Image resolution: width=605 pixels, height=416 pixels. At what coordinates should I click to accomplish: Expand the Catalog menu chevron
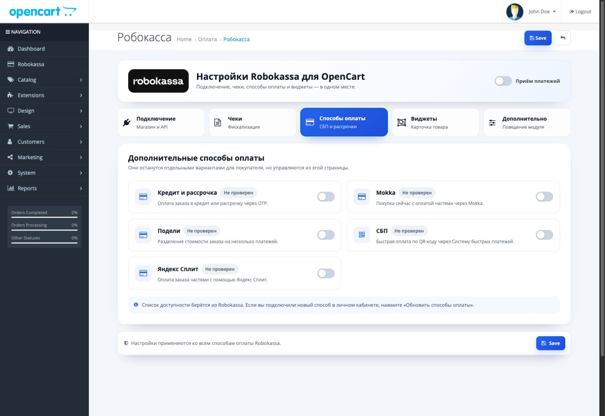(x=81, y=80)
